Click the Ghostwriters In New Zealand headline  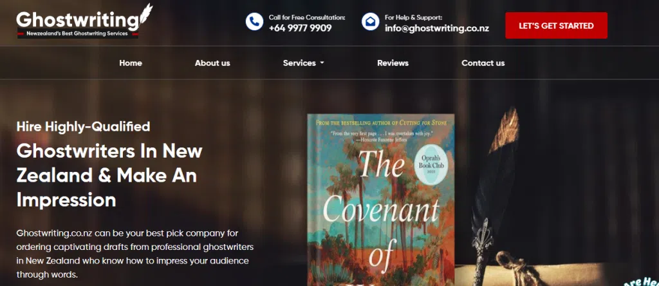pos(109,175)
